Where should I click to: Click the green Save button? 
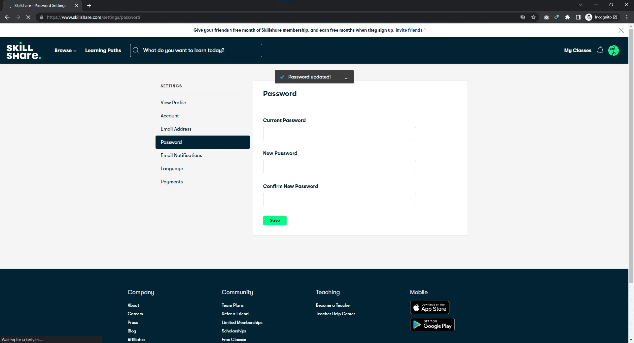pos(275,221)
